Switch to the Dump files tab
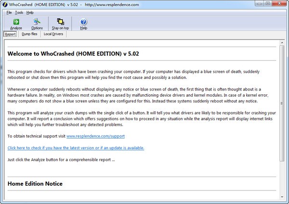The width and height of the screenshot is (289, 204). coord(29,34)
